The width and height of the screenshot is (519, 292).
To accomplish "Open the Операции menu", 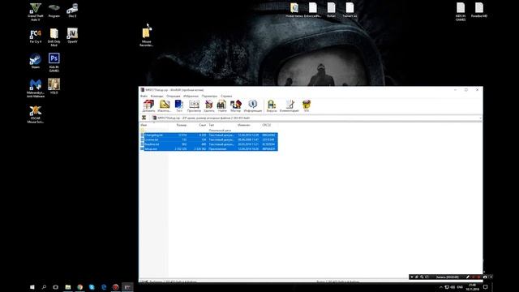I will (x=174, y=96).
